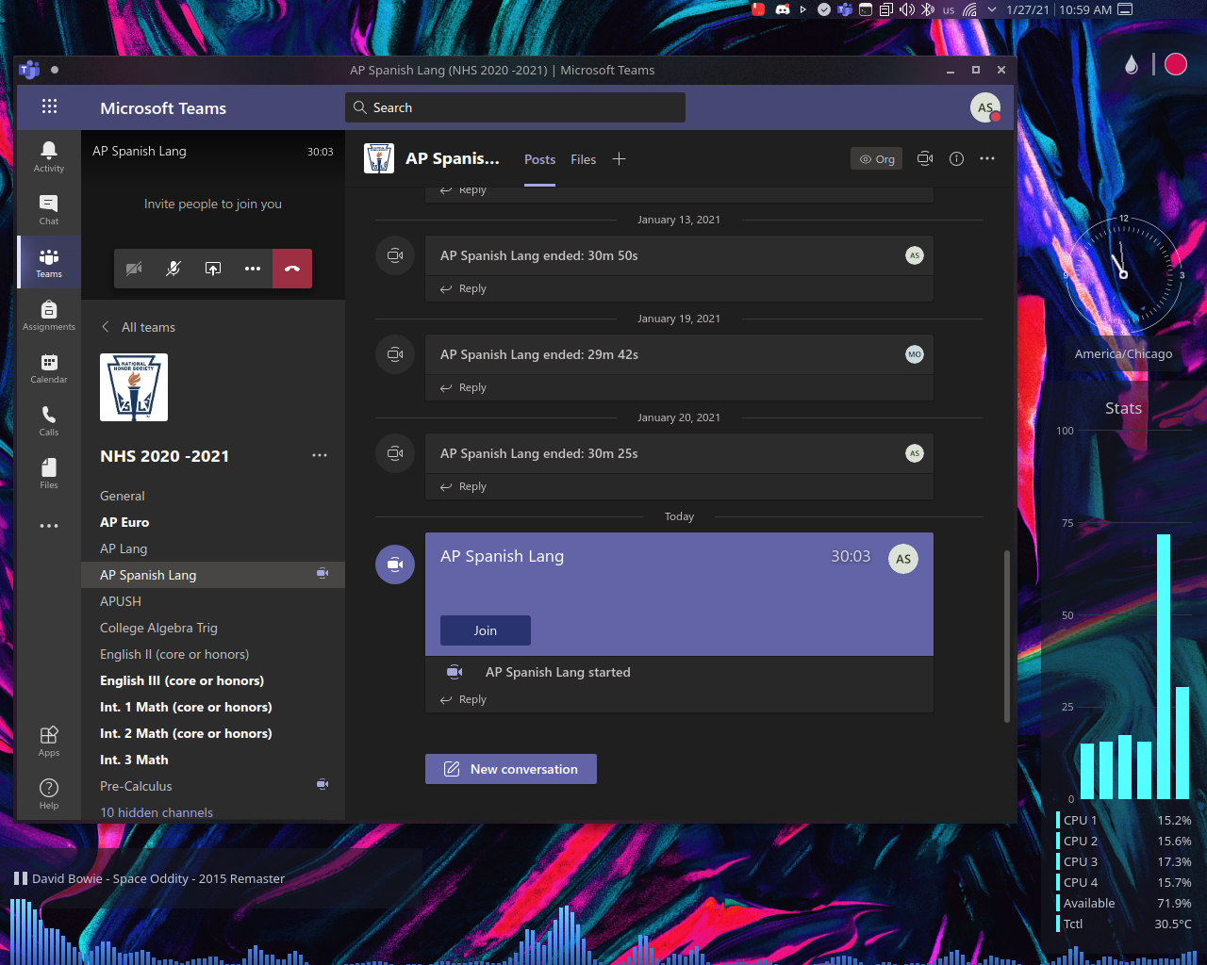The height and width of the screenshot is (965, 1207).
Task: Open the Int. 1 Math (core or honors) channel
Action: [213, 707]
